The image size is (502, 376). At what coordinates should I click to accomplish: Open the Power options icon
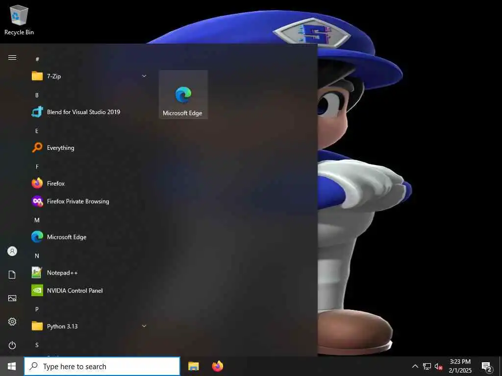12,345
